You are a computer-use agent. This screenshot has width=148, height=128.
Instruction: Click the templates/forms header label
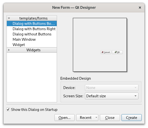point(34,18)
